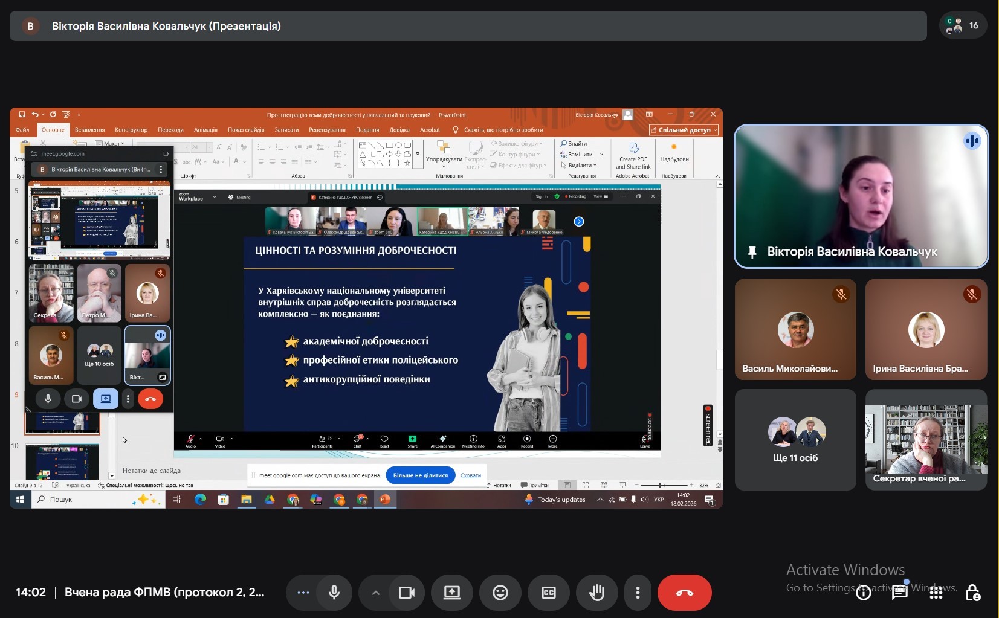Select Василь Миколайович participant tile
Screen dimensions: 999x618
click(795, 329)
